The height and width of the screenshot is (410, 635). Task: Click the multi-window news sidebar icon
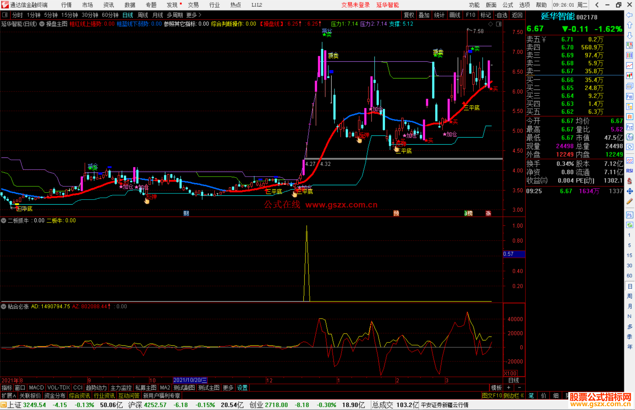point(629,86)
